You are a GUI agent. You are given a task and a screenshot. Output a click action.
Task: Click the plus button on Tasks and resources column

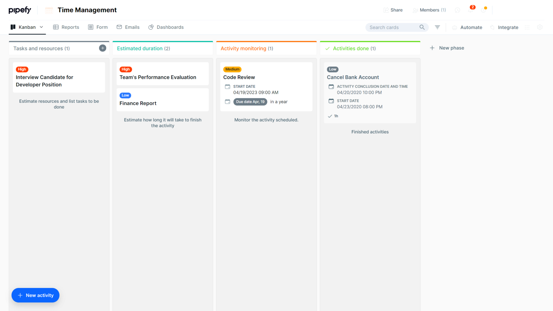click(x=103, y=48)
